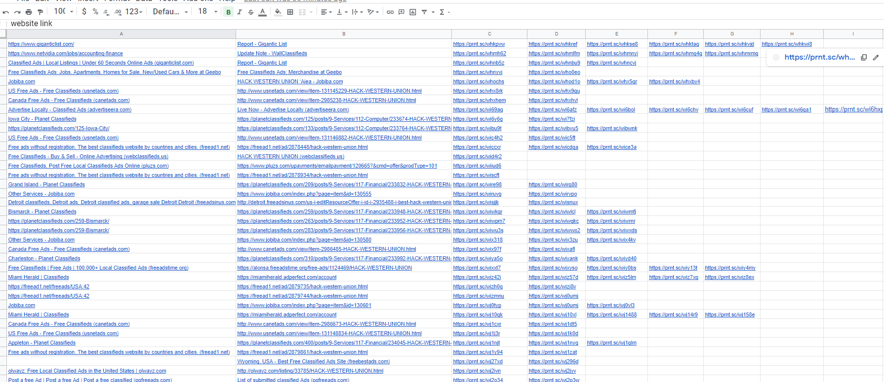Viewport: 884px width, 382px height.
Task: Merge the selected cells
Action: click(x=302, y=12)
